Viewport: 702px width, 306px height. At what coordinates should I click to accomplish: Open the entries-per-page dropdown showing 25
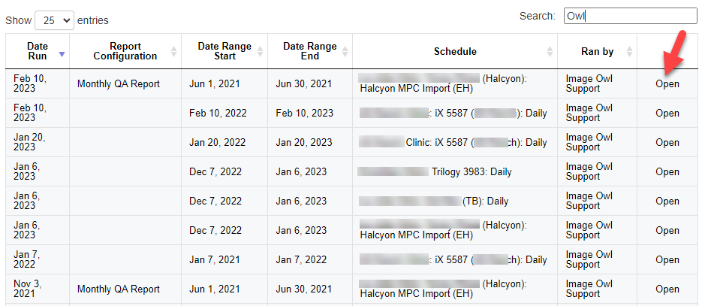(x=54, y=20)
